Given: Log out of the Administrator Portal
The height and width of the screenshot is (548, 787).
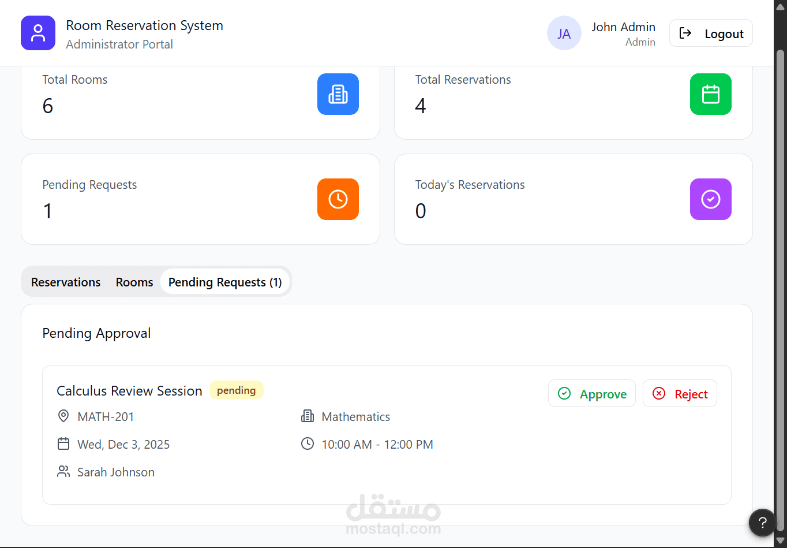Looking at the screenshot, I should point(711,33).
